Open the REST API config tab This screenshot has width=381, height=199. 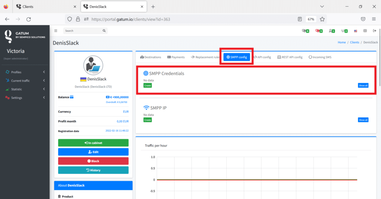click(x=290, y=57)
